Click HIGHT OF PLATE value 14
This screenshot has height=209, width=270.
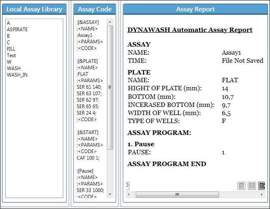(x=225, y=88)
